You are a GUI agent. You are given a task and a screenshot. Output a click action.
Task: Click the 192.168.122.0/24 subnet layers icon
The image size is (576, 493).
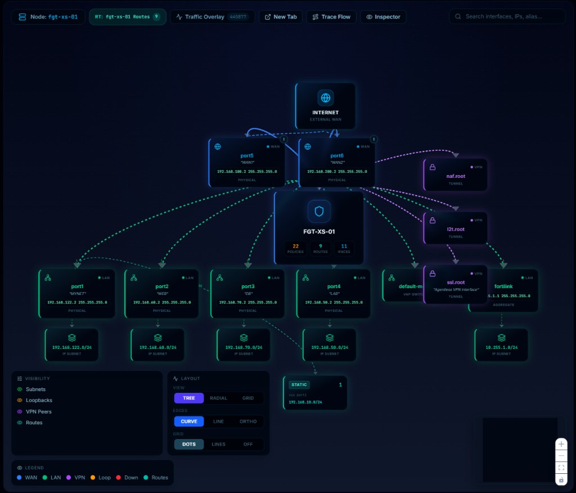click(x=72, y=338)
